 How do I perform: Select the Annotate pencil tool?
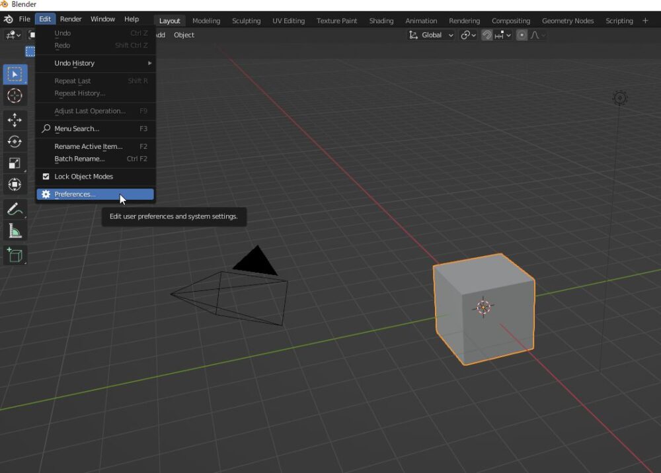[x=15, y=209]
